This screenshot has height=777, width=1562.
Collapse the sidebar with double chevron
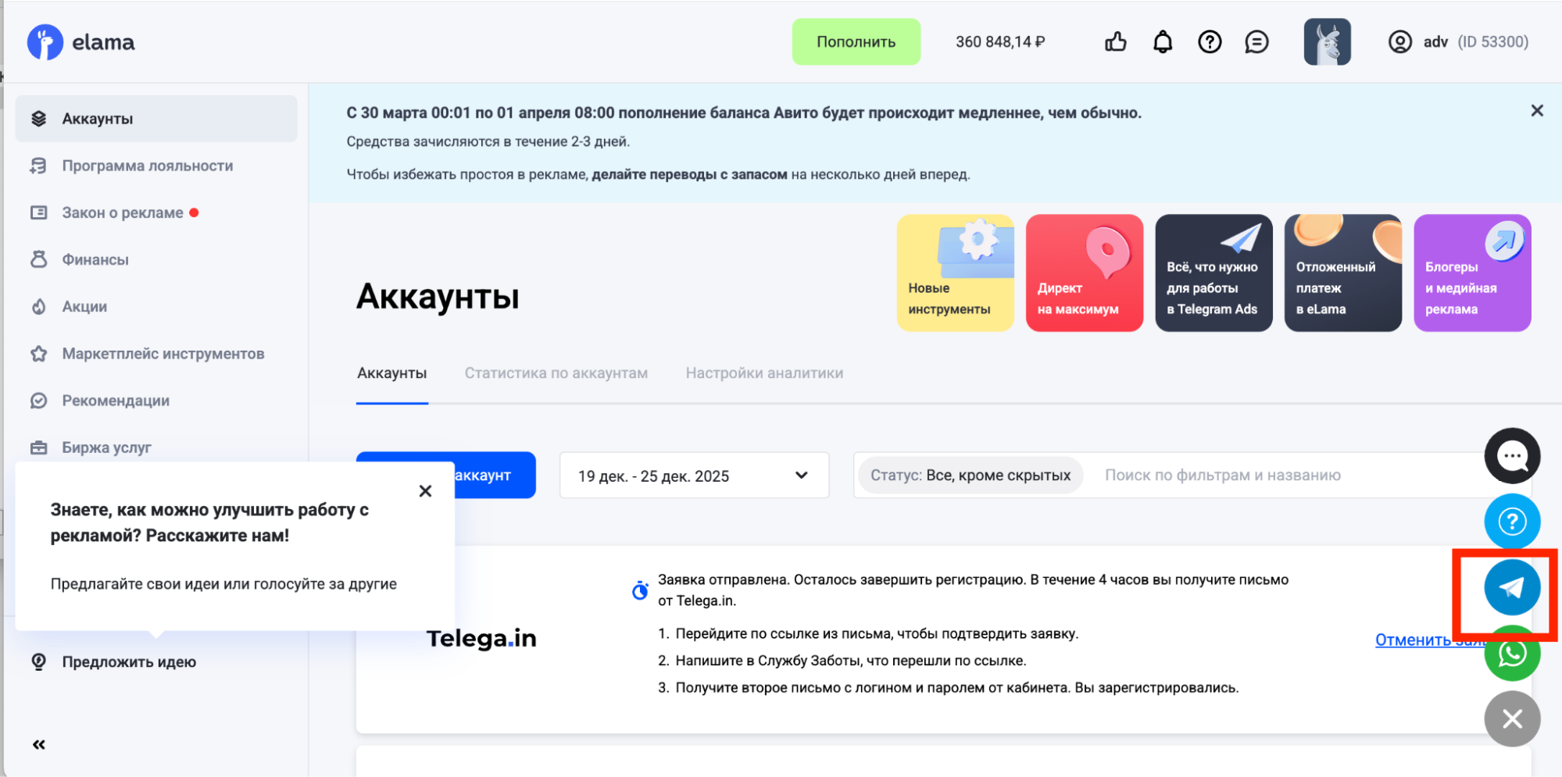(39, 744)
